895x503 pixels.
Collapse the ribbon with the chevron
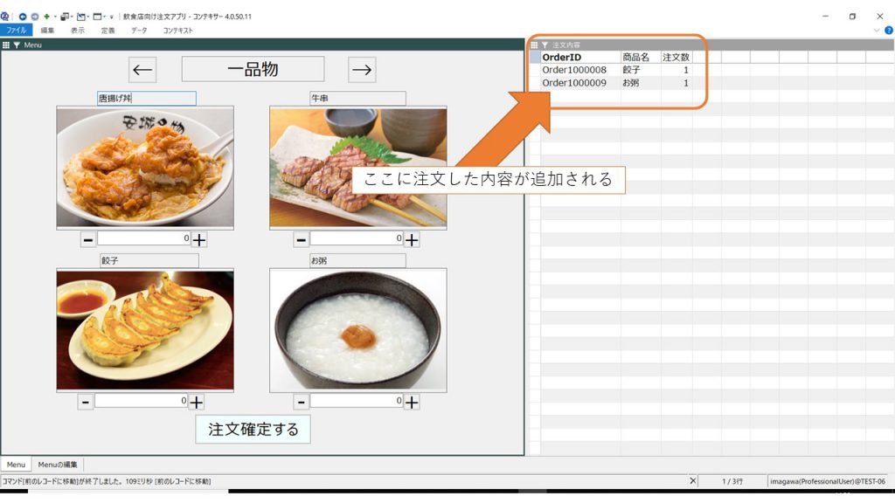pos(877,30)
